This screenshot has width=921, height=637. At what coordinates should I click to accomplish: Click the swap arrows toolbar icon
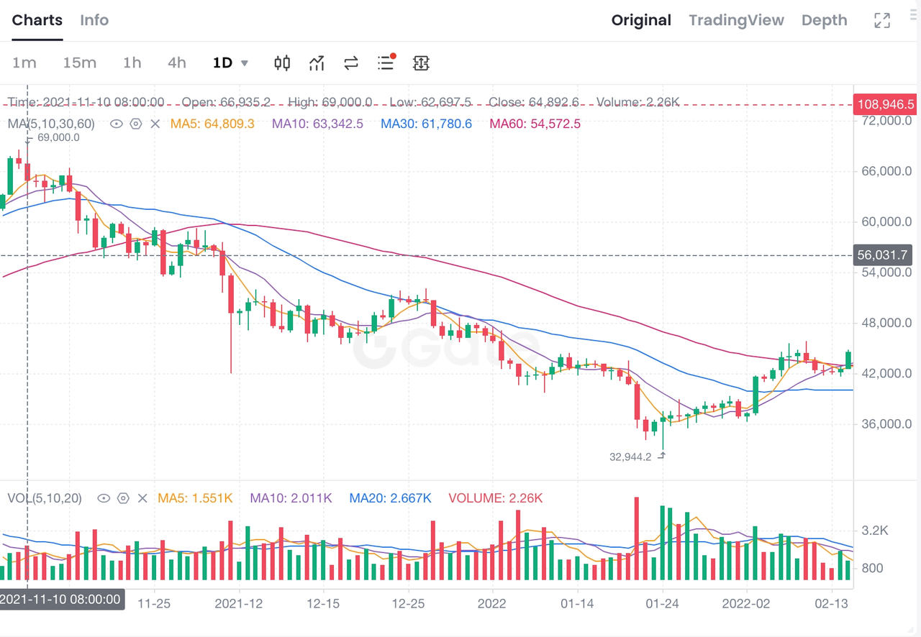(x=351, y=63)
